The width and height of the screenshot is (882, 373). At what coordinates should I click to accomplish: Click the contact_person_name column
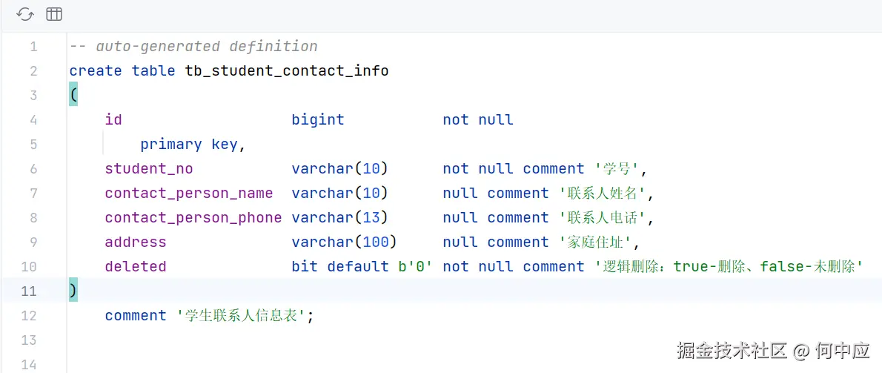[x=188, y=194]
